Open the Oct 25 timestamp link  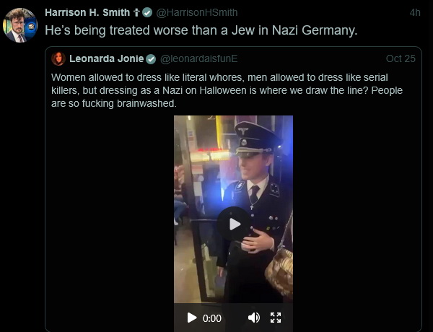pos(401,58)
